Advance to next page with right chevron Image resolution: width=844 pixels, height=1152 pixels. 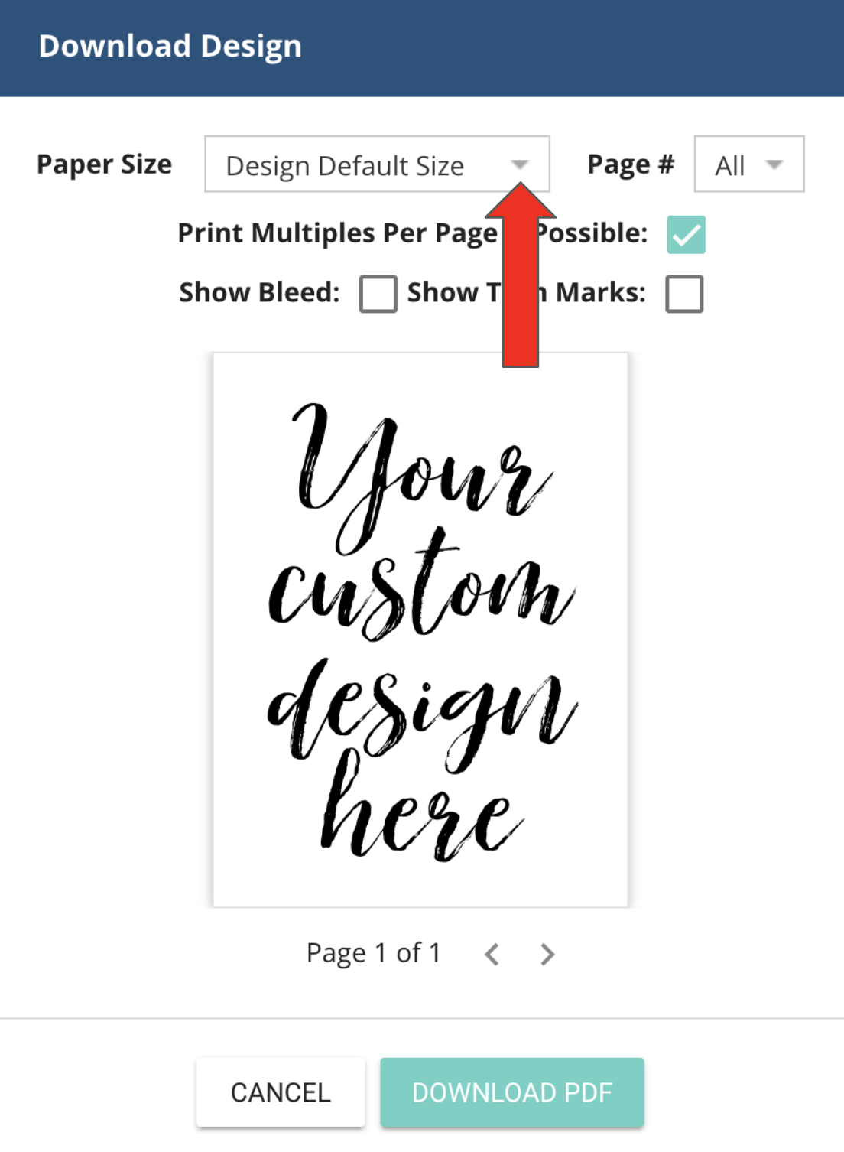click(x=547, y=954)
